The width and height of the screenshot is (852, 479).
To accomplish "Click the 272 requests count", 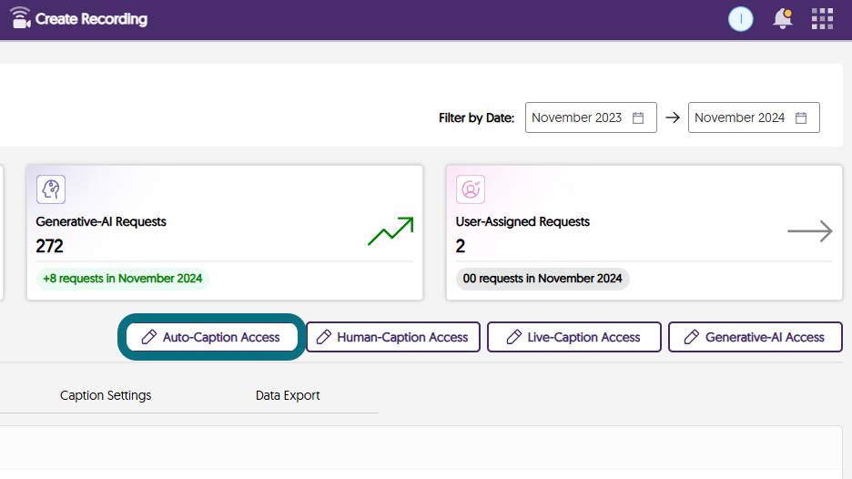I will (49, 246).
